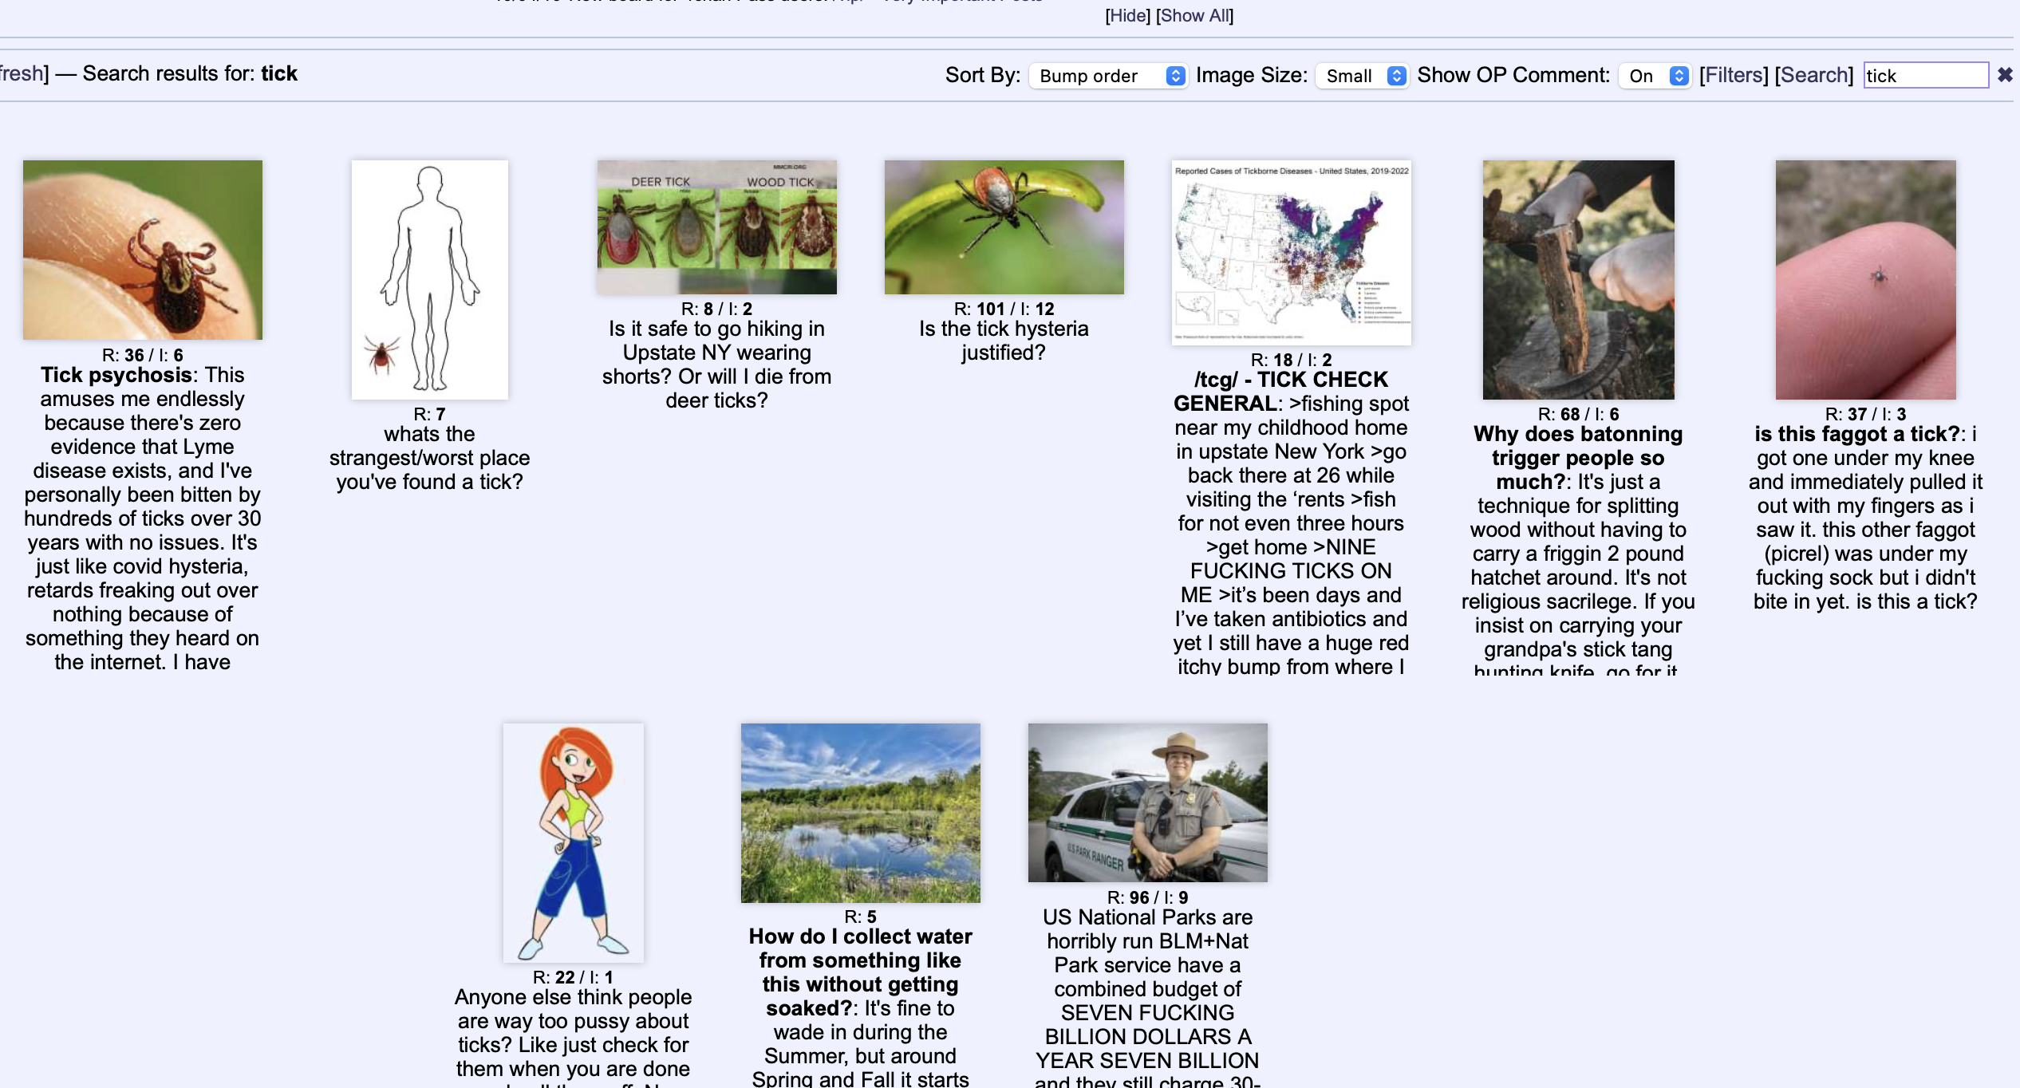Click the 'R: 36 / I: 6' reply count

(x=143, y=355)
